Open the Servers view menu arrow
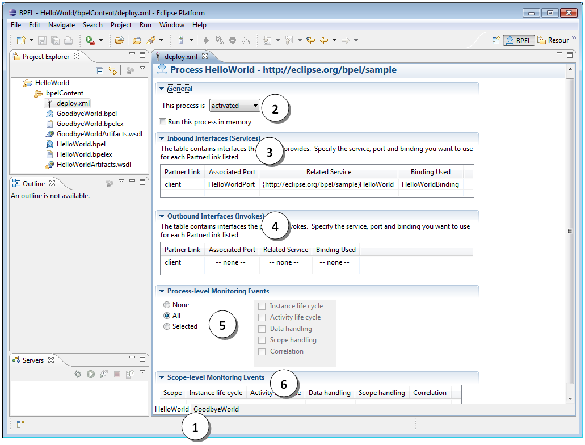The width and height of the screenshot is (585, 445). [142, 372]
